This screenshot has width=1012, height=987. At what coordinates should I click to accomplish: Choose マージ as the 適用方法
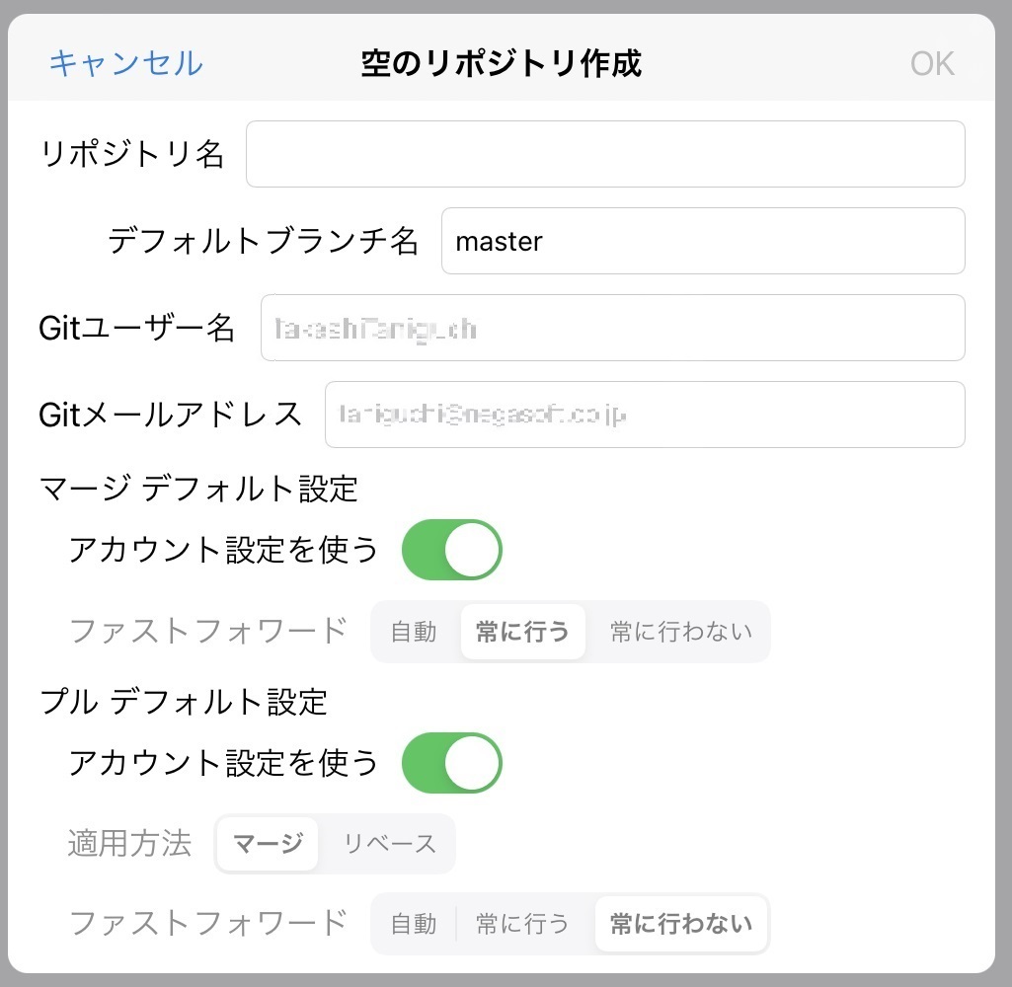coord(267,844)
